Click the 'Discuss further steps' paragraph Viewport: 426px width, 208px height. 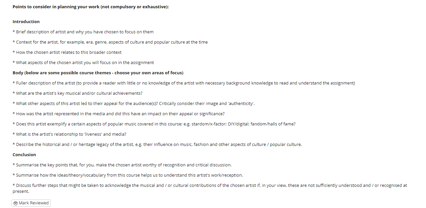210,188
